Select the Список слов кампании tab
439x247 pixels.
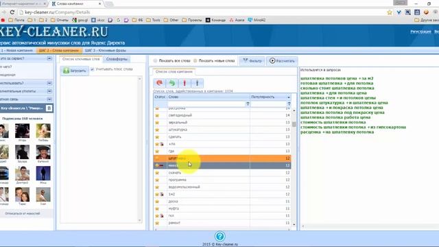pyautogui.click(x=174, y=71)
